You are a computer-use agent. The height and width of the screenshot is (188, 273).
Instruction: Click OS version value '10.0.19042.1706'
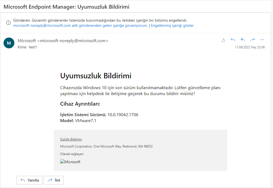[123, 115]
